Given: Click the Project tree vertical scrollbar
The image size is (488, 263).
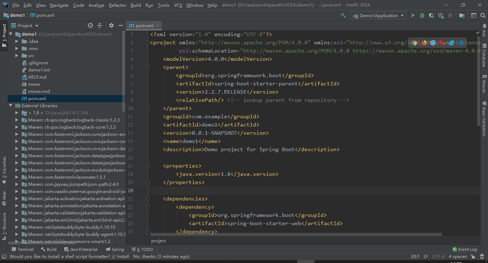Looking at the screenshot, I should (x=124, y=71).
